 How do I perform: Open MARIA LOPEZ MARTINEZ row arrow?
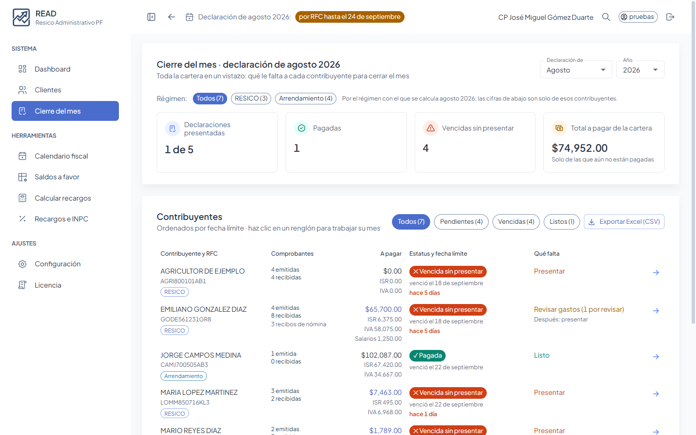[x=656, y=394]
